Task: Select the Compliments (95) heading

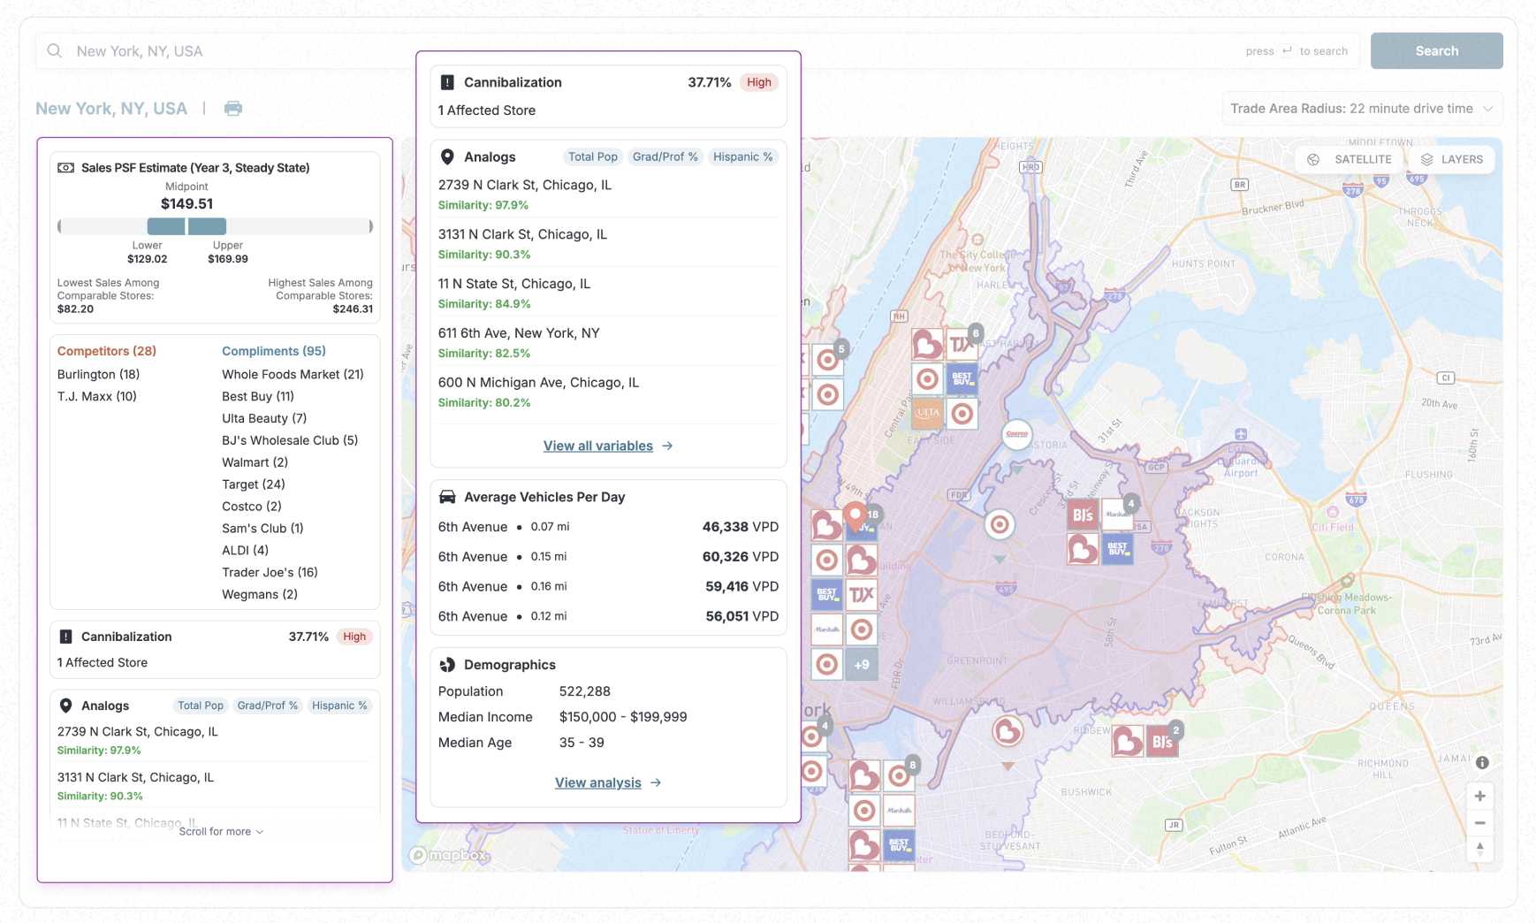Action: tap(274, 351)
